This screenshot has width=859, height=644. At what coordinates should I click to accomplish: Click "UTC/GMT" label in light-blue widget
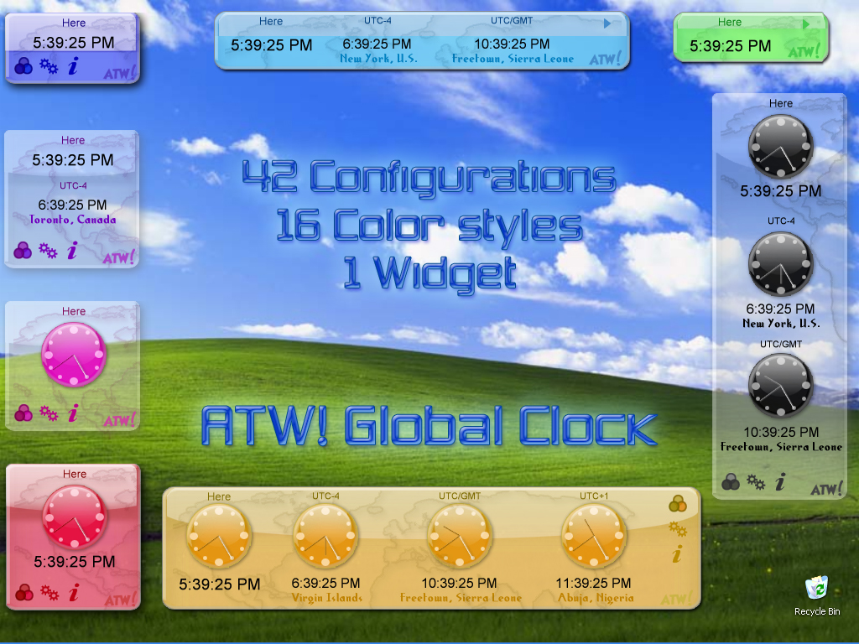coord(512,20)
